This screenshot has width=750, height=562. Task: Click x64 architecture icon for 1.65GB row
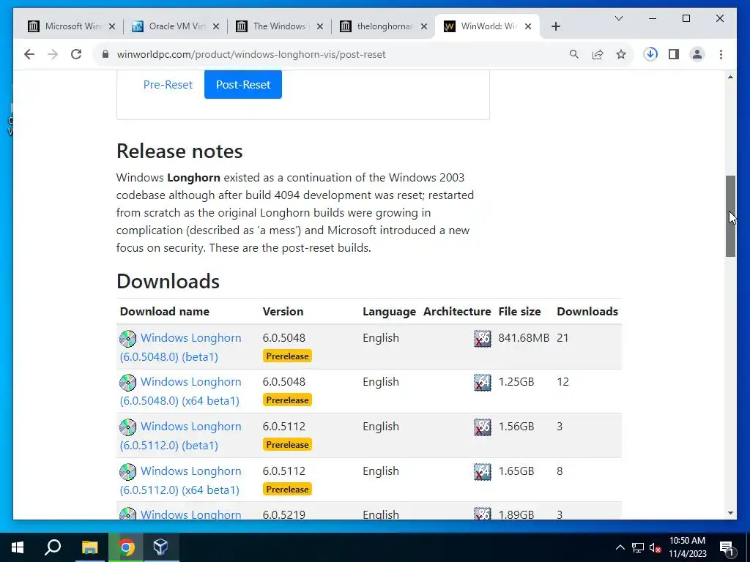pos(483,472)
